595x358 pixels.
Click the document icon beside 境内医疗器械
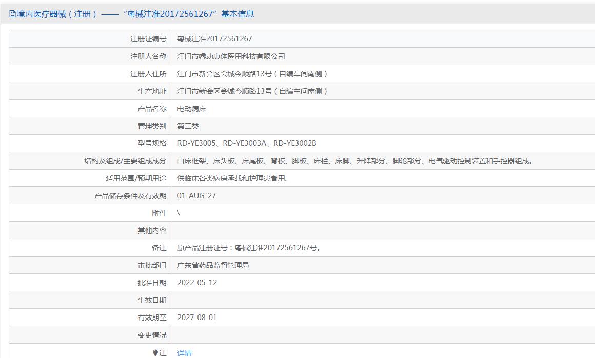12,14
